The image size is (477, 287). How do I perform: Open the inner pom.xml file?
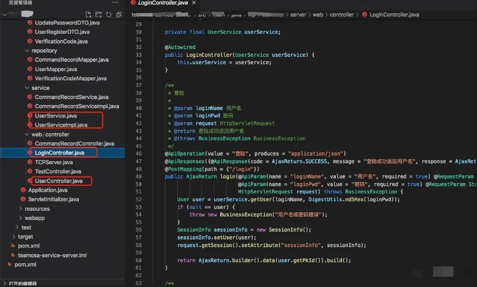click(x=29, y=246)
